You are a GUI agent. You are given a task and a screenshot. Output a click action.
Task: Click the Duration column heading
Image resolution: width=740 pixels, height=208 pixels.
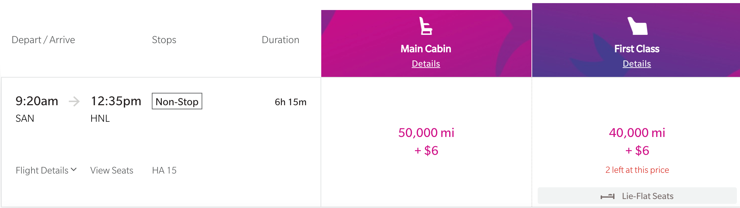[280, 40]
